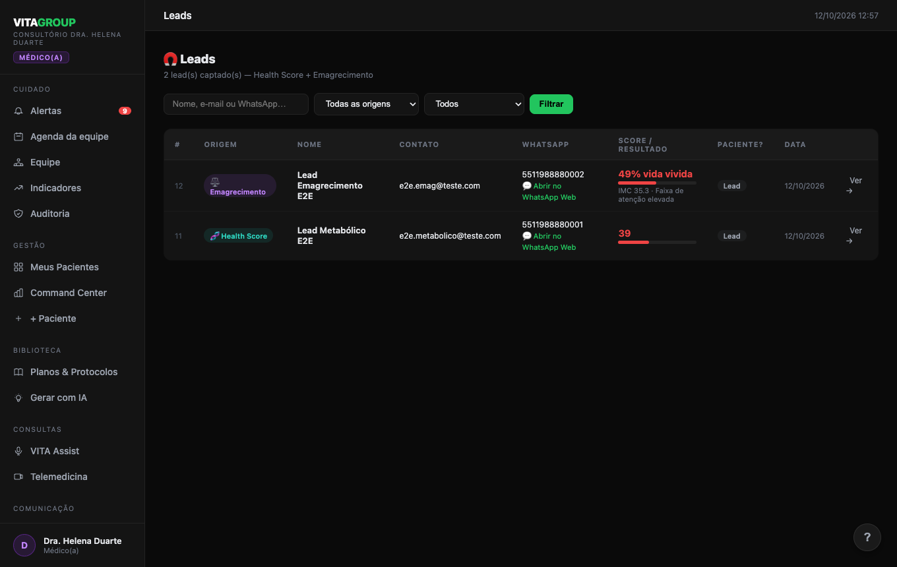Click the e2e.emag@teste.com email
Viewport: 897px width, 567px height.
tap(439, 186)
